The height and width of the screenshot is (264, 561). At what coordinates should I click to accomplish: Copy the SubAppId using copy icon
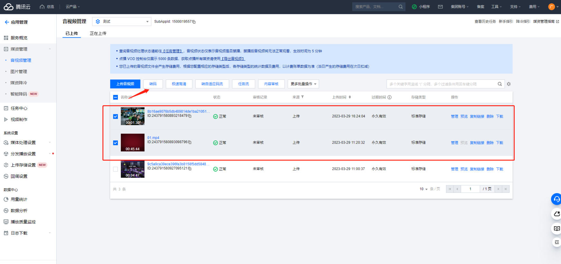pos(194,22)
